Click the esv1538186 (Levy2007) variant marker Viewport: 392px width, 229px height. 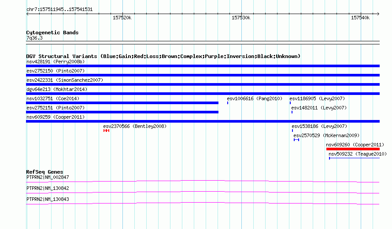click(x=292, y=131)
